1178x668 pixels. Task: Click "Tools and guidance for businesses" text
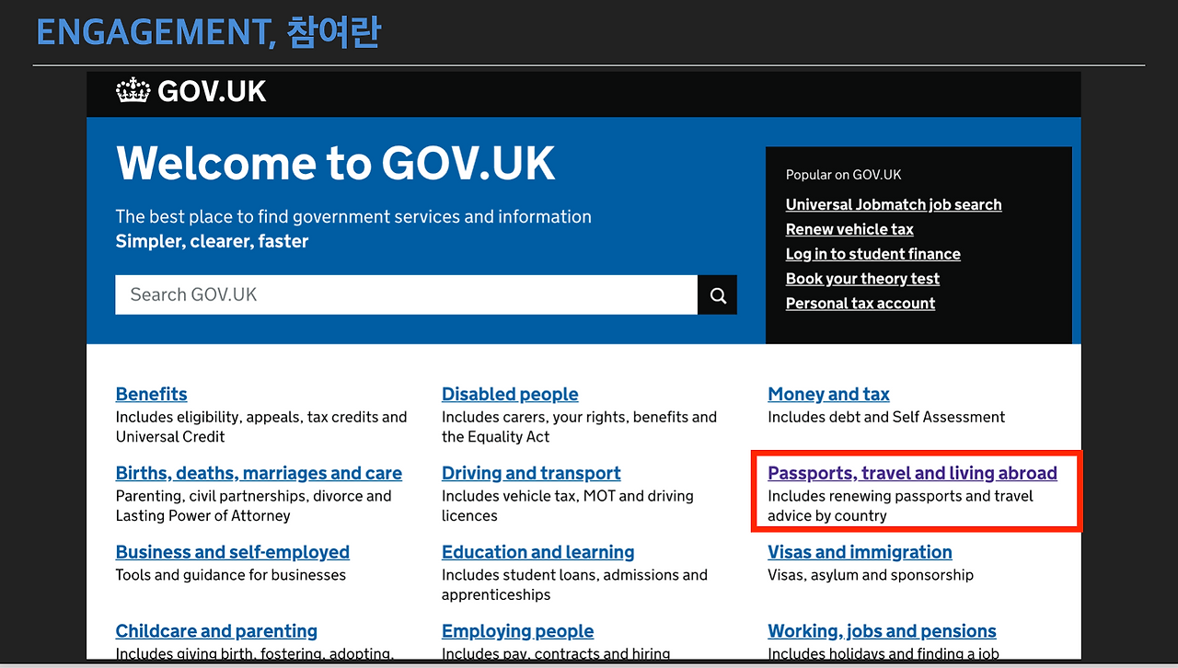231,575
